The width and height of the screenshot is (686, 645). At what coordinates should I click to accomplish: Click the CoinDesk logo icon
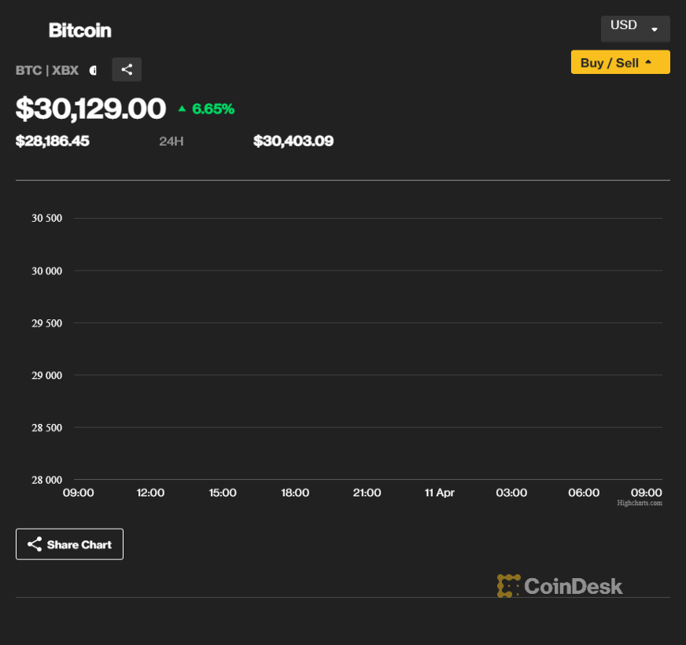(508, 586)
